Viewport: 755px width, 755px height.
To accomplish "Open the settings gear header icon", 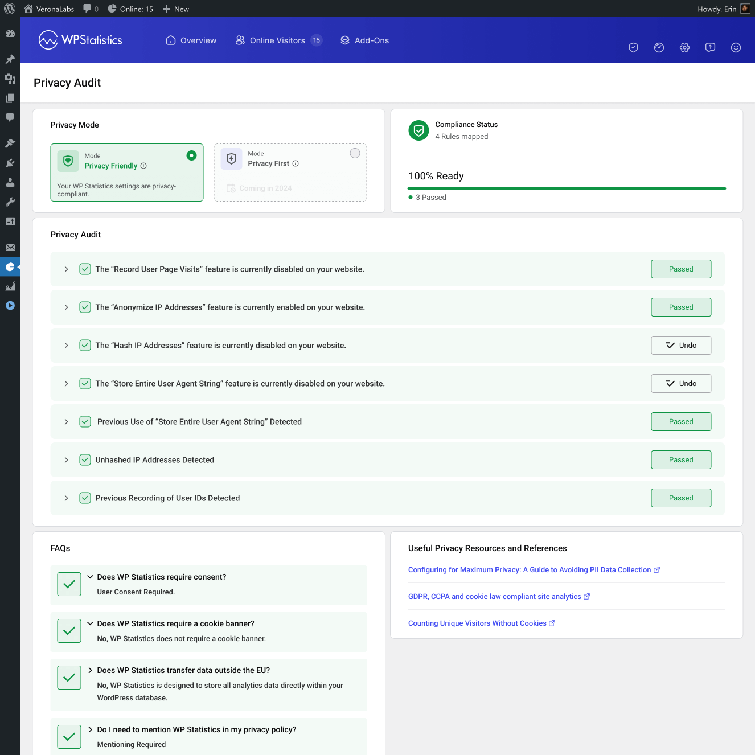I will 684,47.
